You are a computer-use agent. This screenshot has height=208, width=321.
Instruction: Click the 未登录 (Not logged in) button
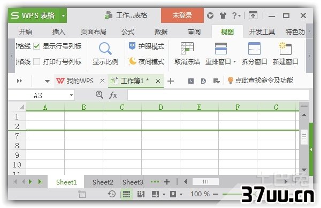(182, 15)
